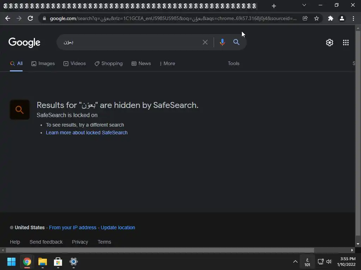The height and width of the screenshot is (270, 361).
Task: Switch to News results tab
Action: (x=141, y=64)
